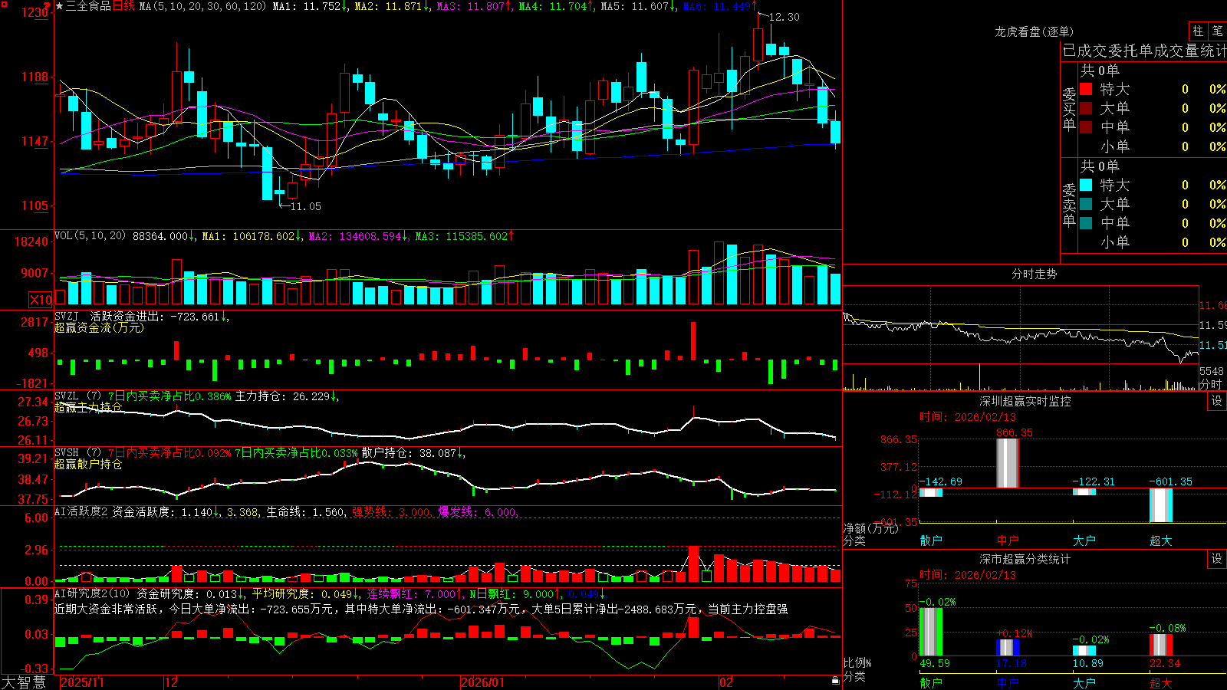
Task: Toggle the X10 volume scale box
Action: [41, 300]
